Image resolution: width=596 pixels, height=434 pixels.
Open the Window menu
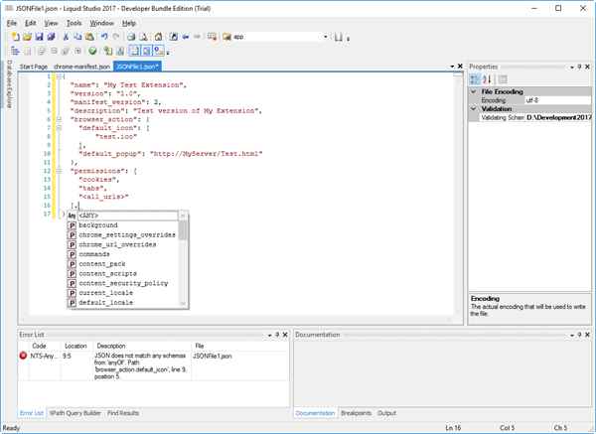point(101,23)
